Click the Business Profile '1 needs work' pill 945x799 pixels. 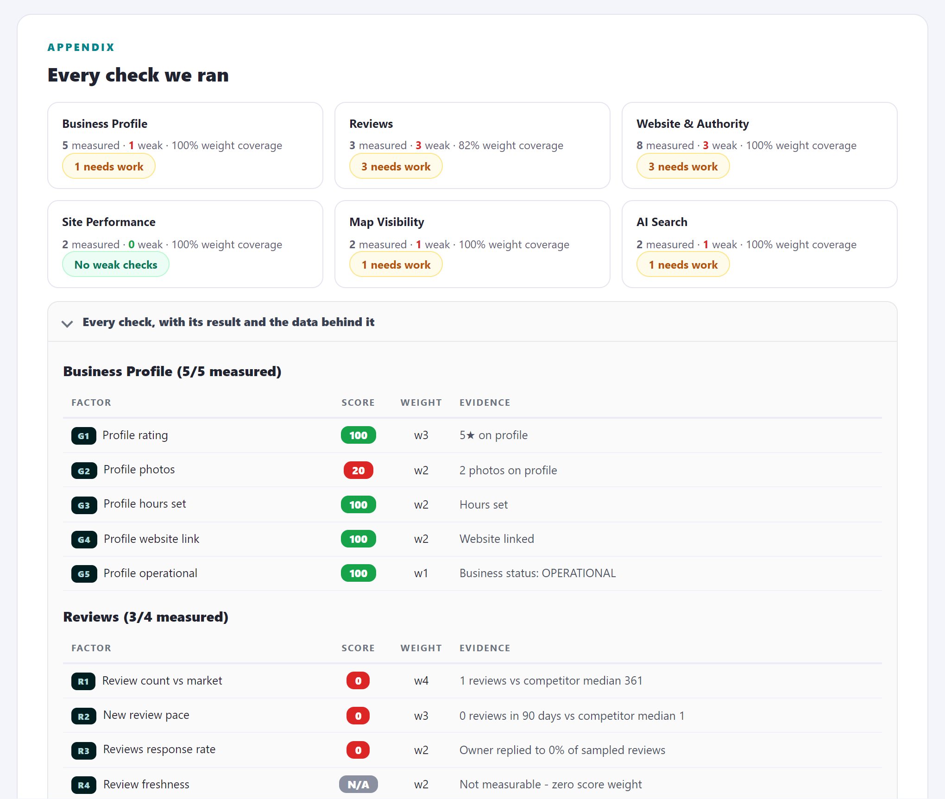(109, 166)
